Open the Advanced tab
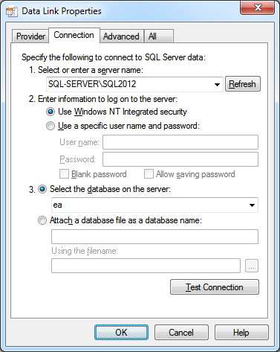This screenshot has height=352, width=280. click(x=121, y=36)
